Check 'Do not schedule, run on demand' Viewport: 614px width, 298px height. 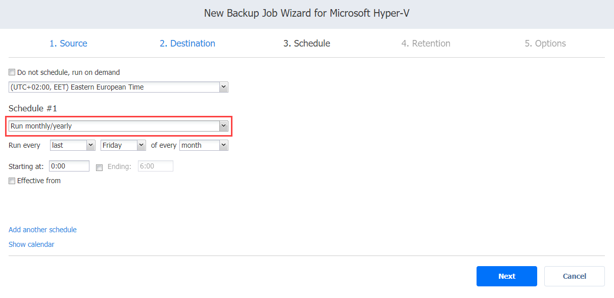(12, 72)
